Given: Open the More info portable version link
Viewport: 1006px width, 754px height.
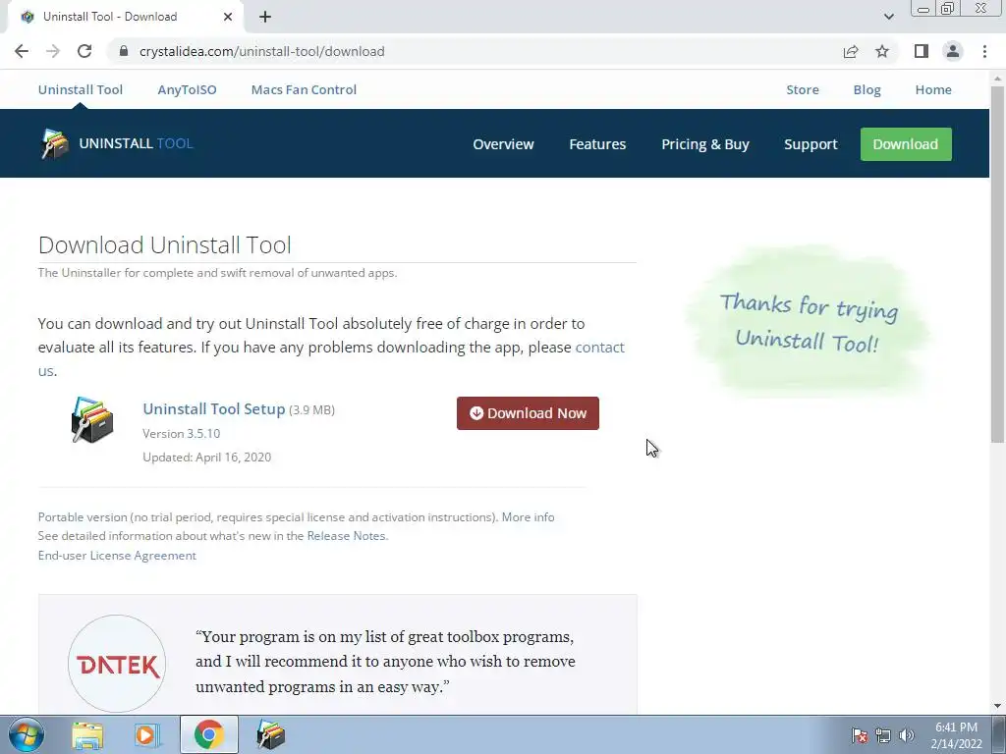Looking at the screenshot, I should pyautogui.click(x=528, y=516).
